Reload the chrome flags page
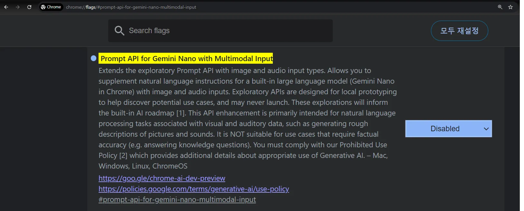This screenshot has height=211, width=524. 29,7
